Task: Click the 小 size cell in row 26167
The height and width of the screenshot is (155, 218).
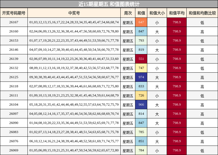Action: coord(157,22)
